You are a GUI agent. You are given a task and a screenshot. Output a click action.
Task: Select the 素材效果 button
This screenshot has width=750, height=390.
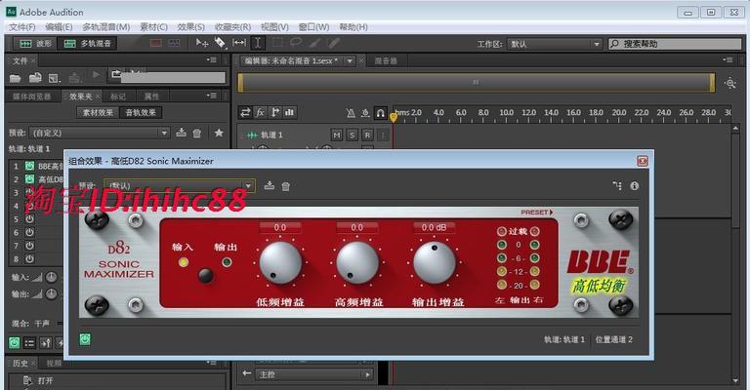(98, 113)
